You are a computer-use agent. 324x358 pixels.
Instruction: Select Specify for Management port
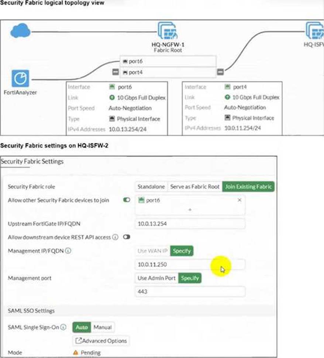(x=190, y=278)
